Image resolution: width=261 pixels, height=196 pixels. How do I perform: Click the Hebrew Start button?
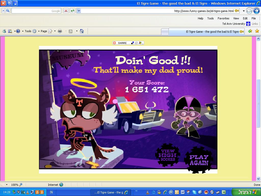[246, 192]
